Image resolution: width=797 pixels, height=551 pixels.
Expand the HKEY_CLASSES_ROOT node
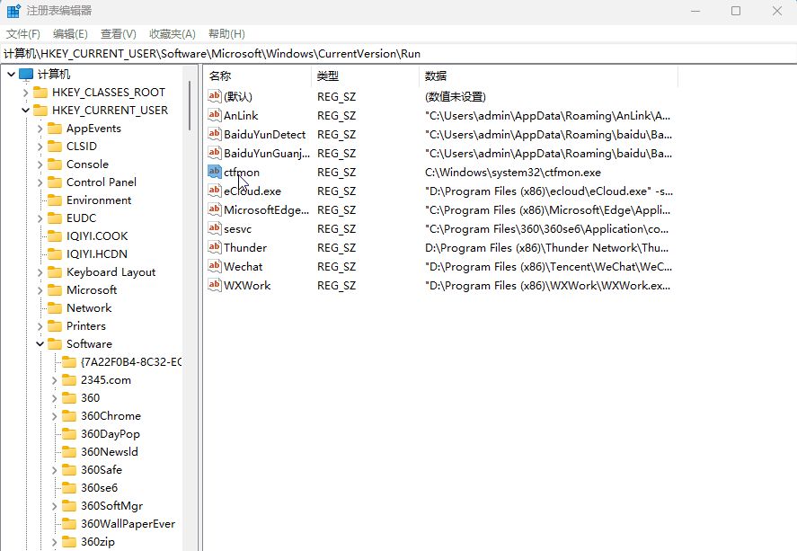click(25, 93)
